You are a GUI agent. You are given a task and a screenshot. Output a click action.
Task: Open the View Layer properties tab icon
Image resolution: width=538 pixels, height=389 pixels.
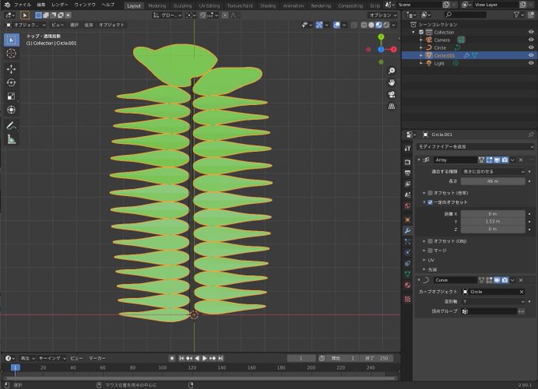pos(407,184)
